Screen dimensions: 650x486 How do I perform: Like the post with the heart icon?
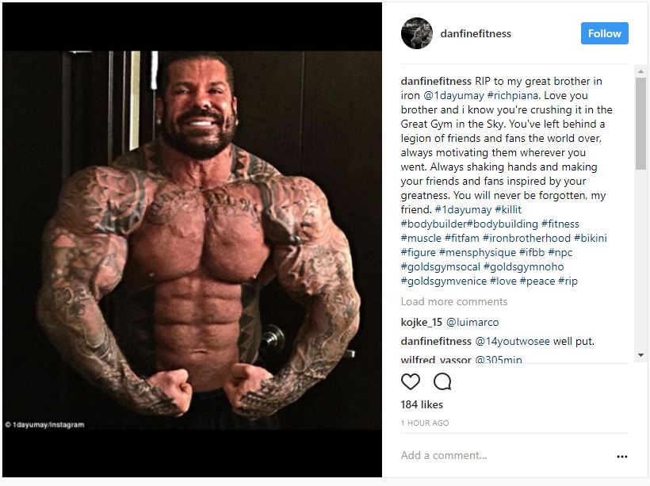(x=411, y=381)
